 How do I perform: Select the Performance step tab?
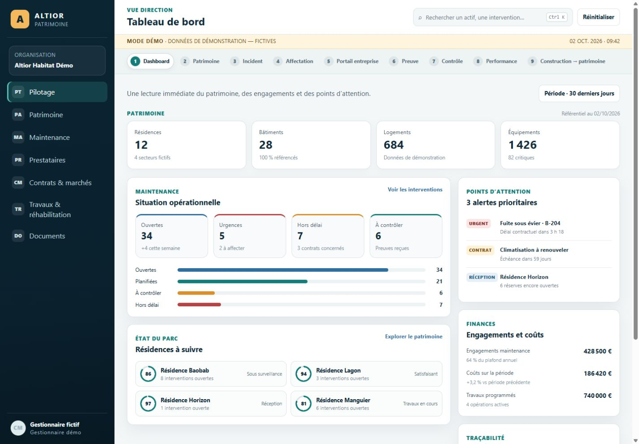pyautogui.click(x=496, y=61)
